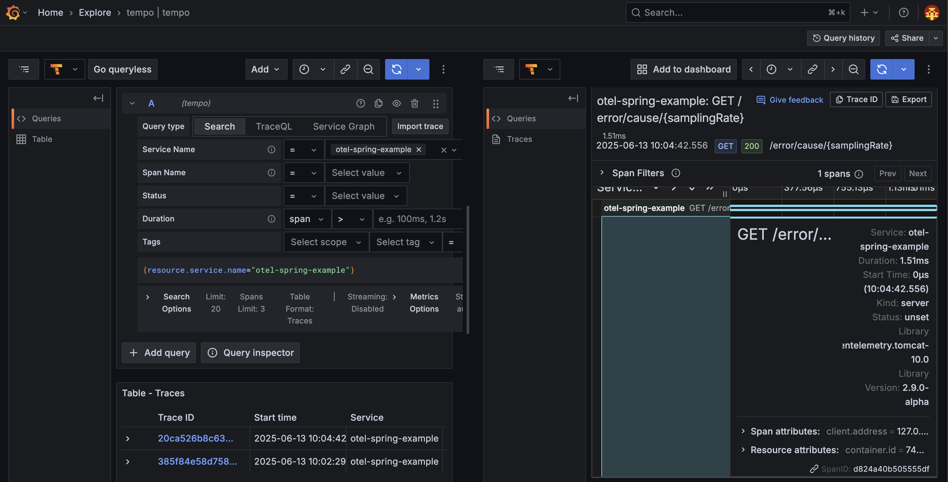Remove otel-spring-example service name chip
Image resolution: width=948 pixels, height=482 pixels.
418,150
